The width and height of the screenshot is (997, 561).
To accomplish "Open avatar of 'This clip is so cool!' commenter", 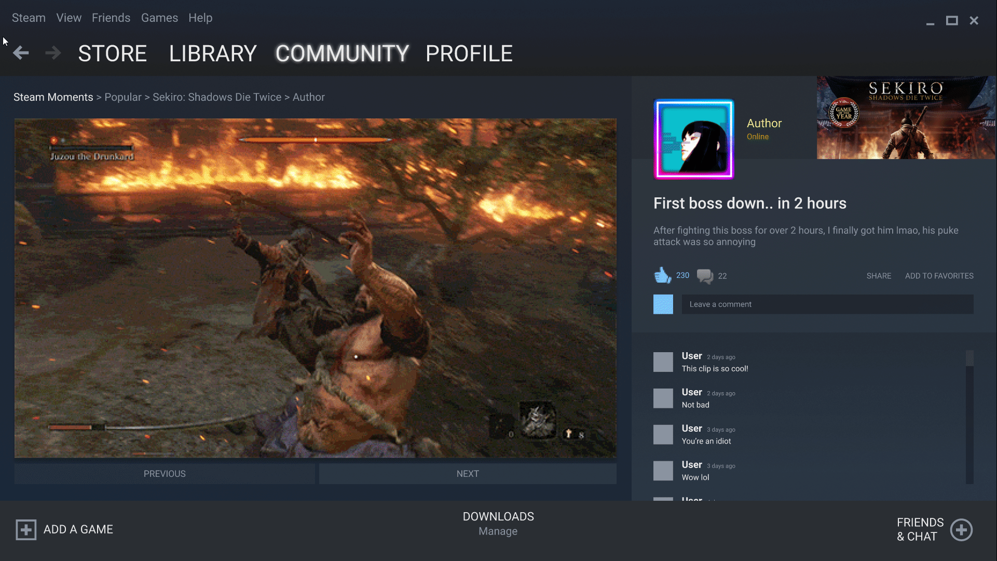I will [x=663, y=362].
